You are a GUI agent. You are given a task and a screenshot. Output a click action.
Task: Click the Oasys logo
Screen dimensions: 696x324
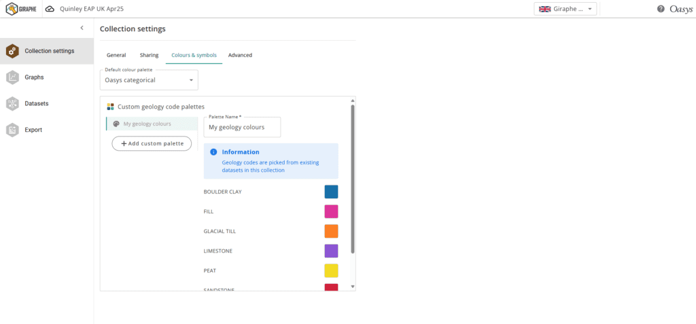[680, 9]
